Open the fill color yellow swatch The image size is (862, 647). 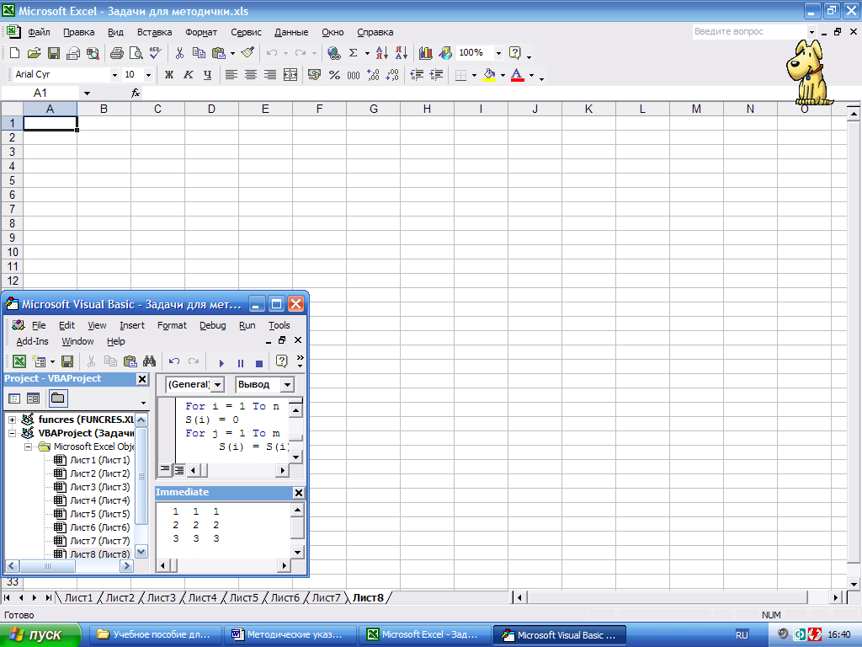click(489, 75)
